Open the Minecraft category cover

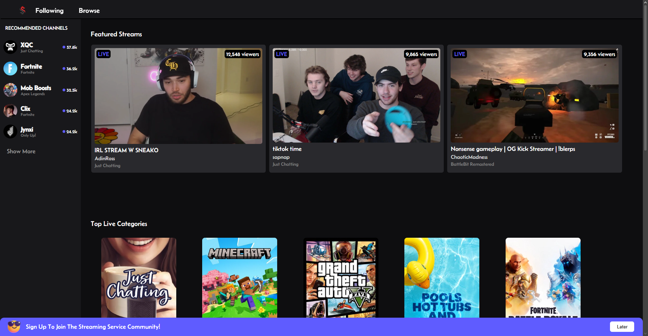point(240,278)
